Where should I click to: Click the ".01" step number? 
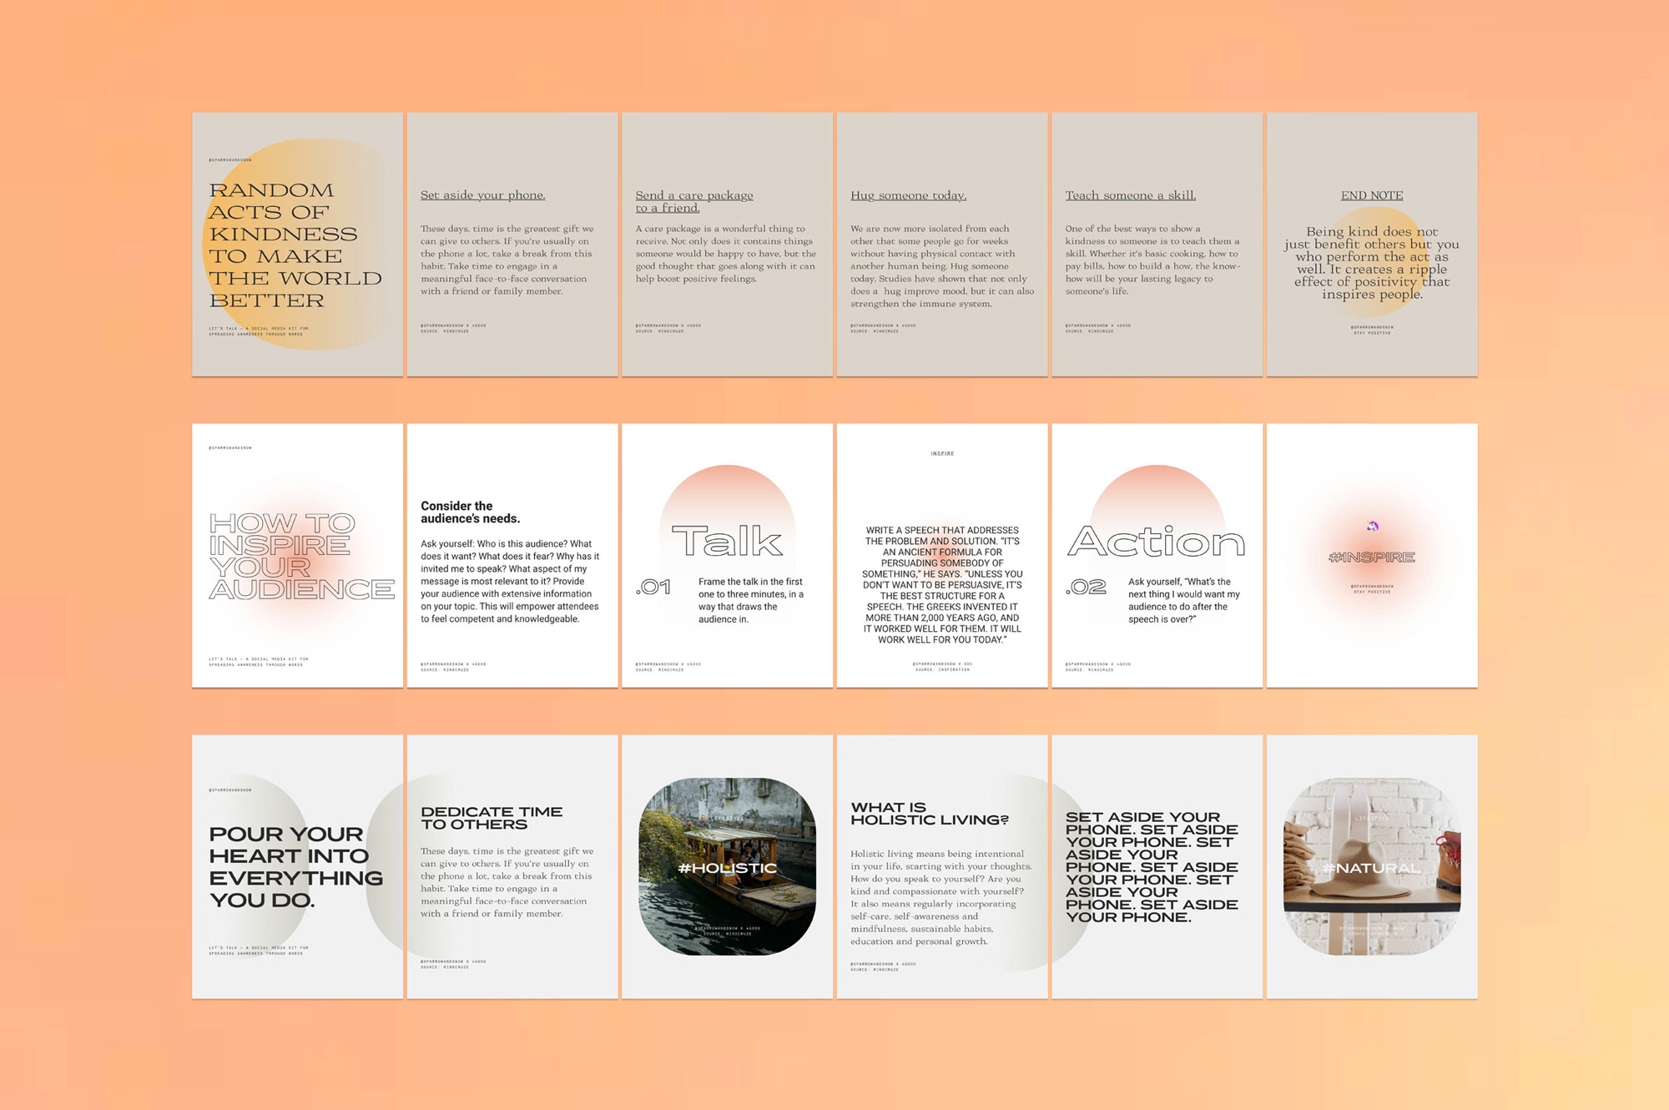(653, 587)
